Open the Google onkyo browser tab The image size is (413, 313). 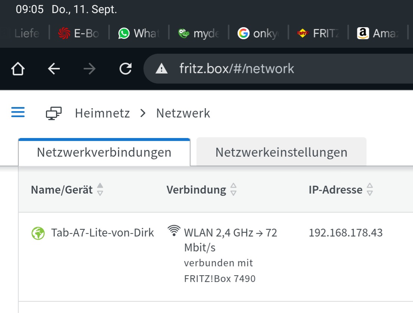point(258,34)
